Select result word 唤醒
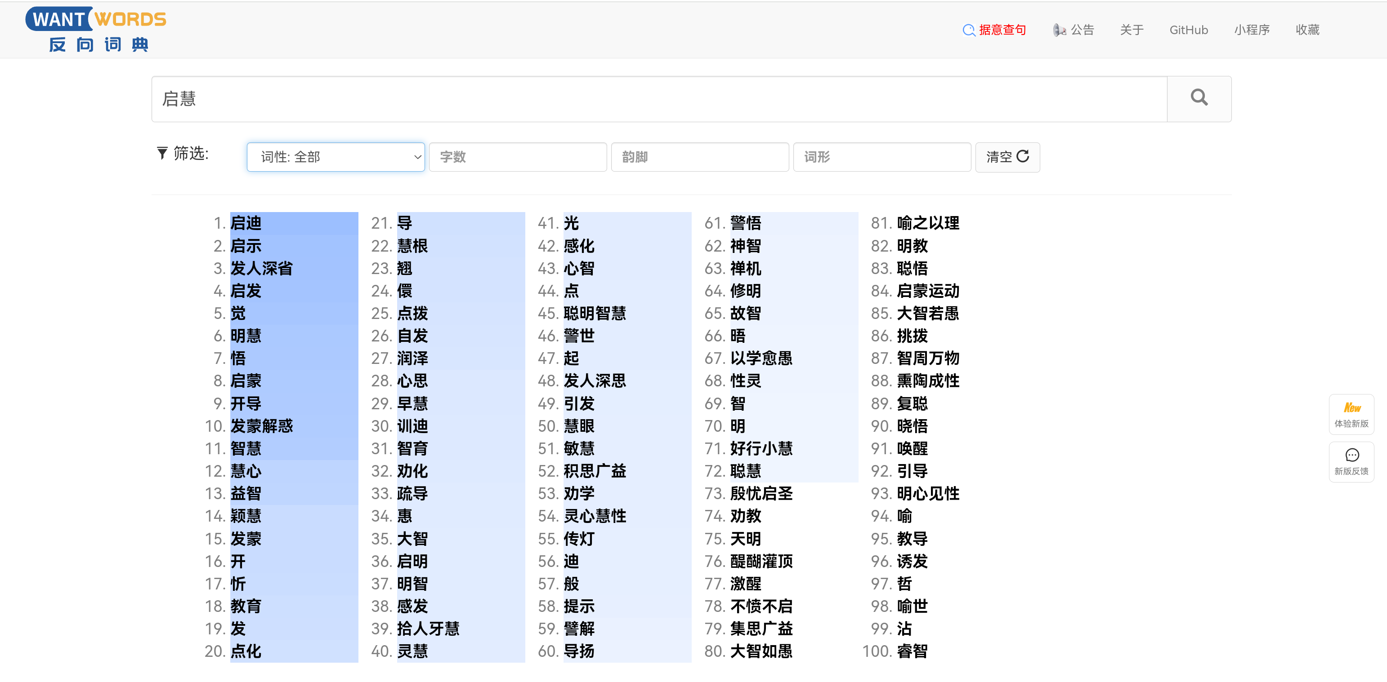 coord(913,448)
